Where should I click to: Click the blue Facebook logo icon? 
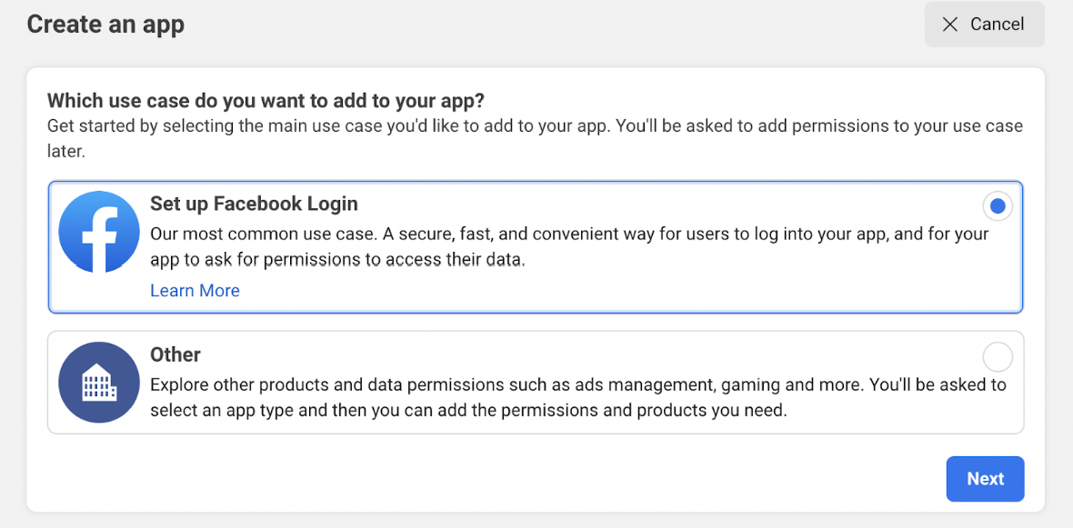pos(99,231)
